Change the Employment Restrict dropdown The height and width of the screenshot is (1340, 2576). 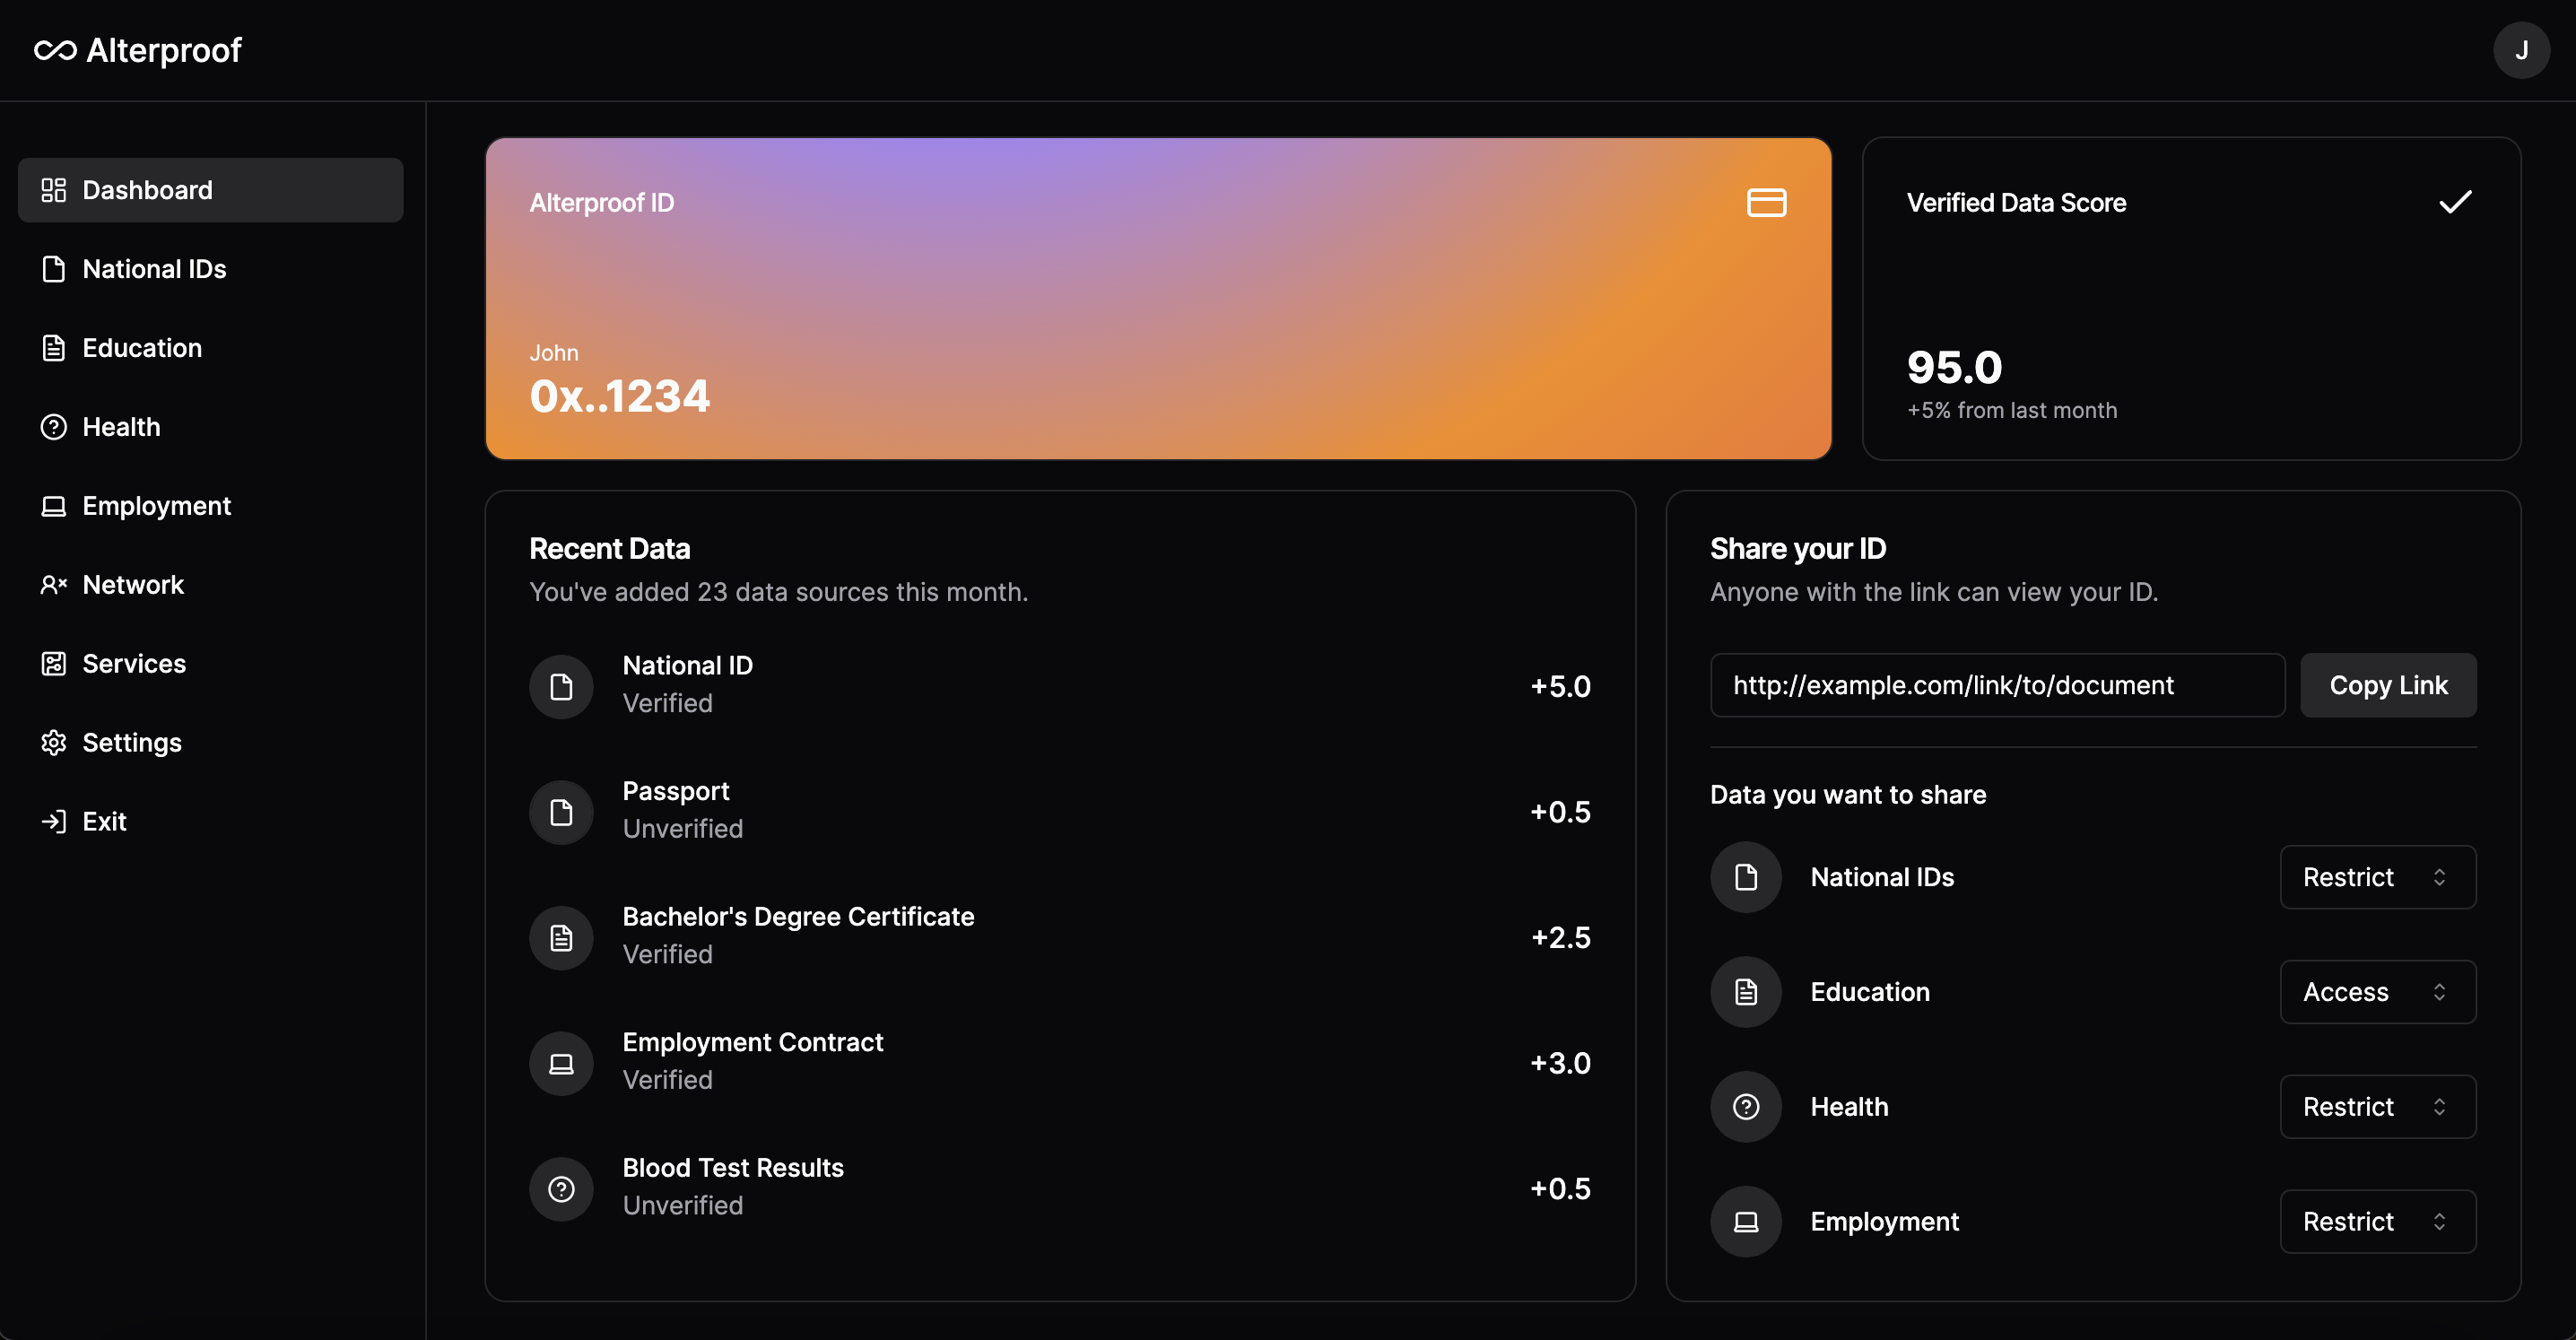pyautogui.click(x=2377, y=1221)
